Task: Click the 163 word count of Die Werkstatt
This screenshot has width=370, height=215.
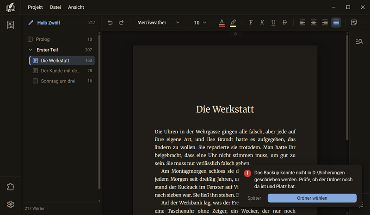Action: 88,61
